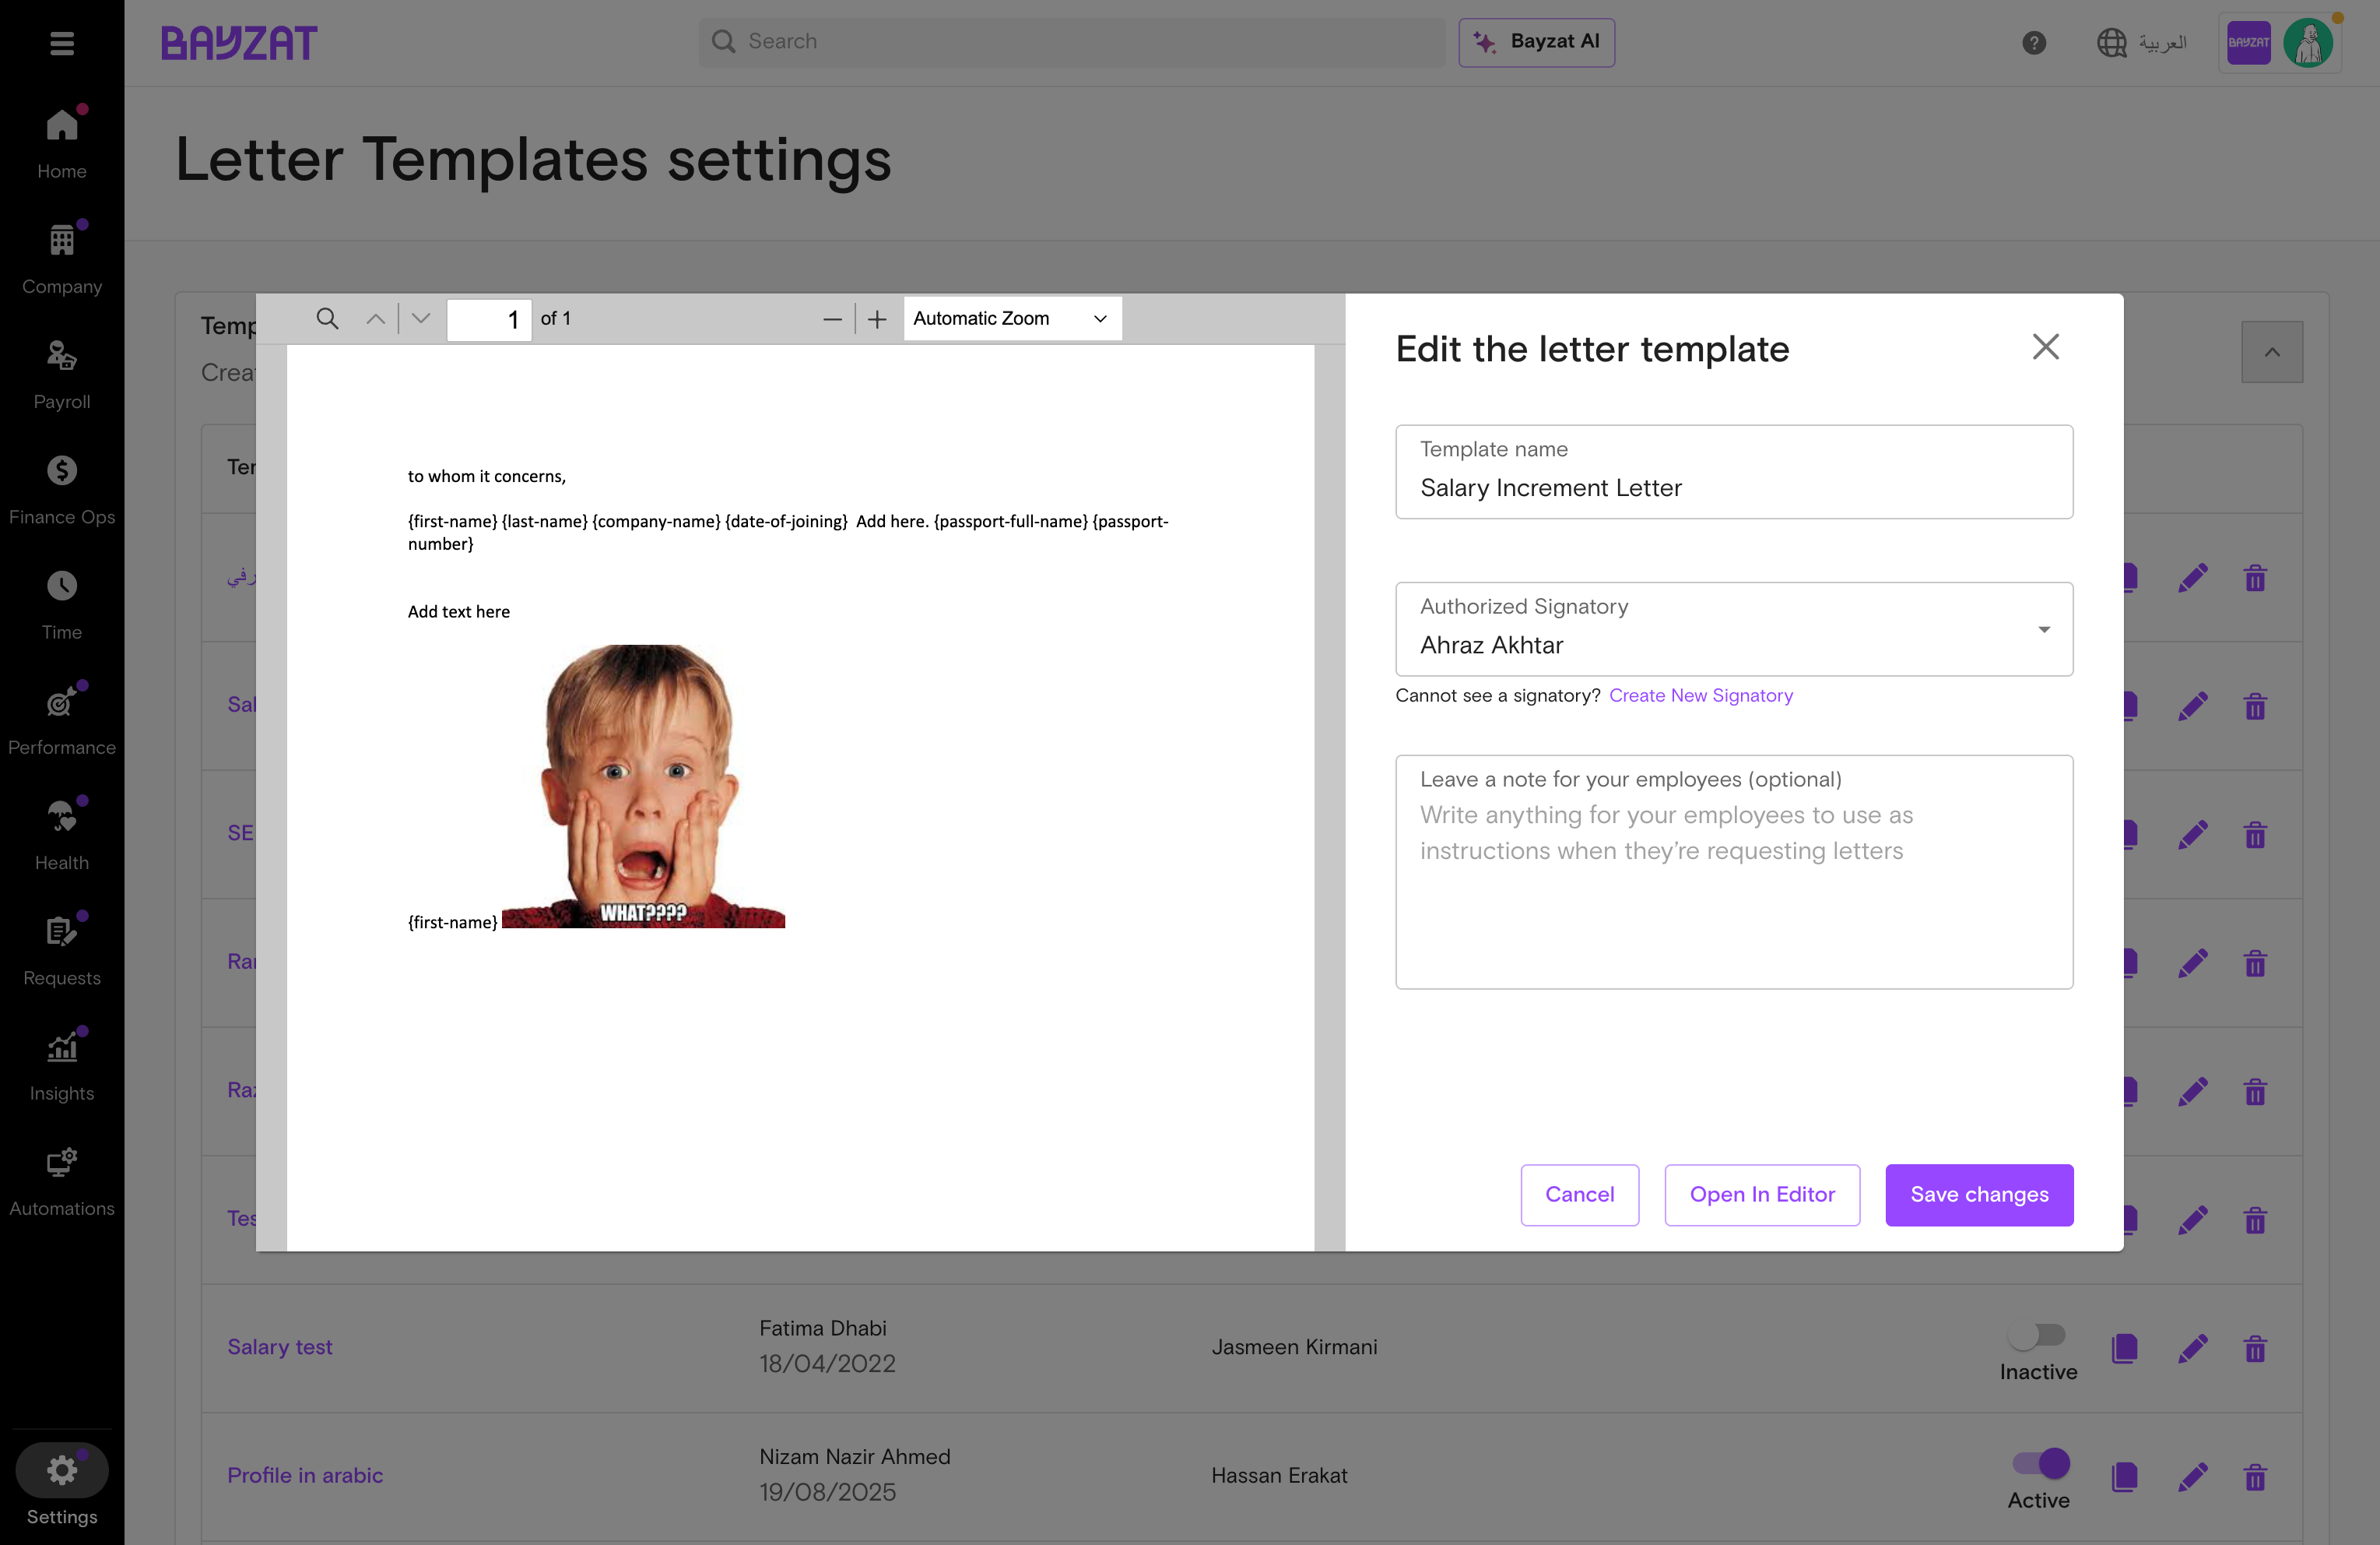Close the Edit letter template dialog

pyautogui.click(x=2045, y=347)
